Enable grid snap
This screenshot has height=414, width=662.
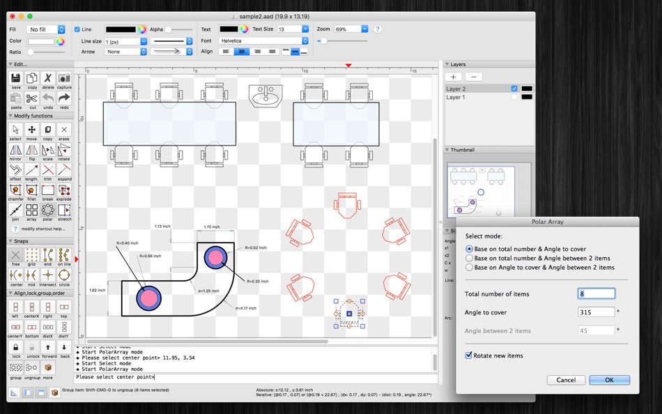tap(31, 254)
